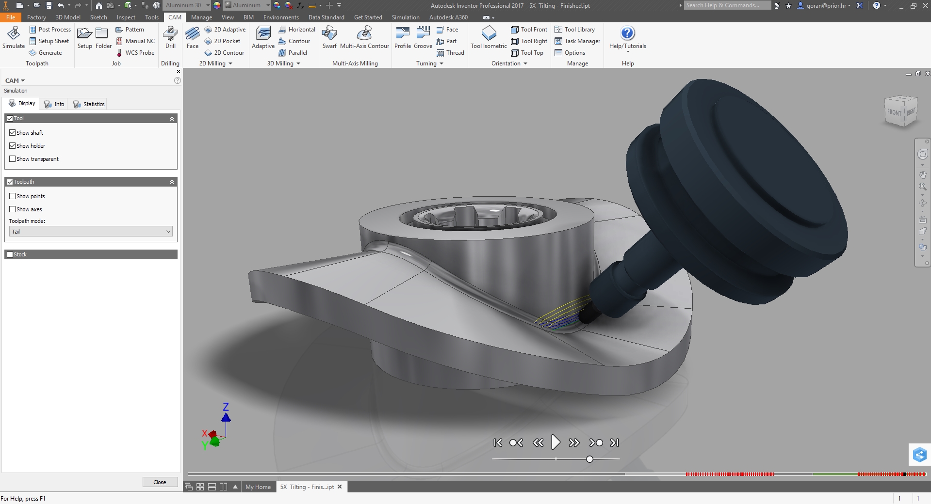Click the simulation speed slider handle
931x504 pixels.
(589, 459)
